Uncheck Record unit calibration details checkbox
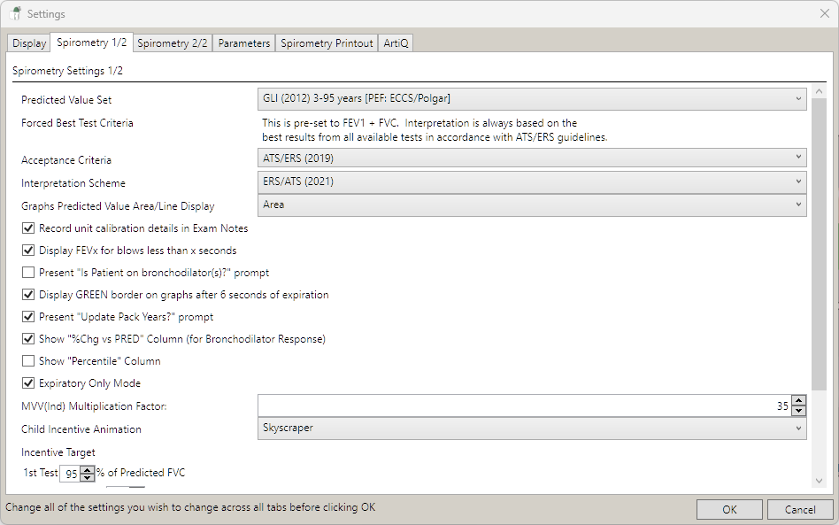 [x=28, y=228]
